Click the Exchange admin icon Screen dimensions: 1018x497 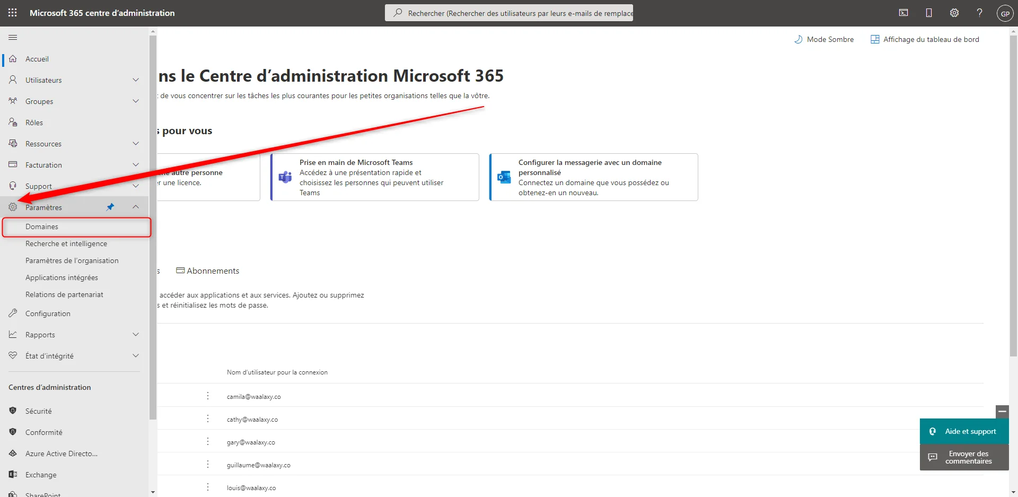pyautogui.click(x=13, y=475)
